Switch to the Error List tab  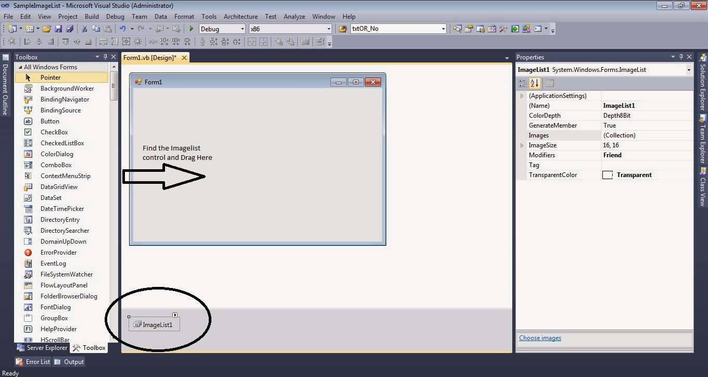coord(33,361)
